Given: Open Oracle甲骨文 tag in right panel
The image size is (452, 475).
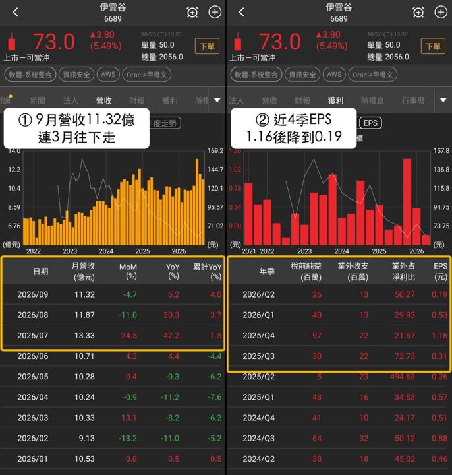Looking at the screenshot, I should 373,75.
